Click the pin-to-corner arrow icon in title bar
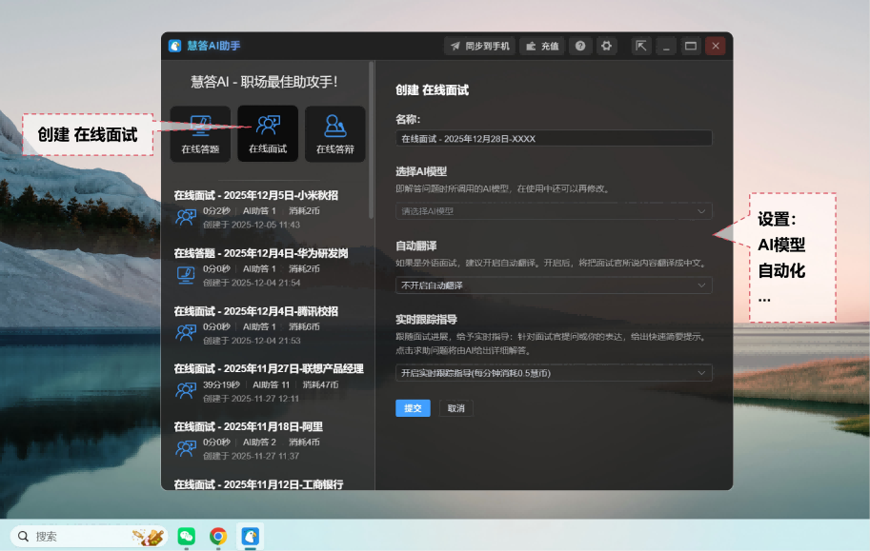 coord(642,46)
